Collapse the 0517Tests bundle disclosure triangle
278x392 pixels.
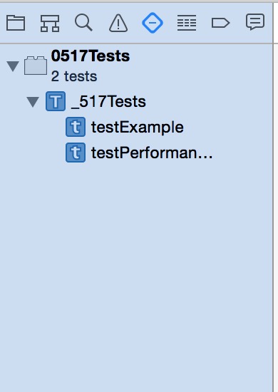(13, 66)
